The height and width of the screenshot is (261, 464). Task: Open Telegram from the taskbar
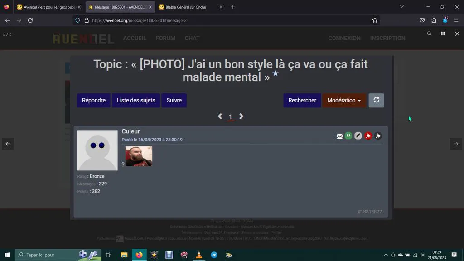pos(214,255)
